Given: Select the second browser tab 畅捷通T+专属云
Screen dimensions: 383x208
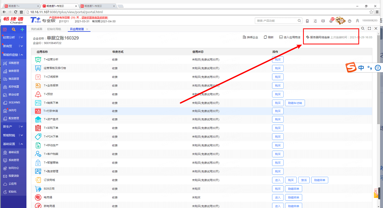Looking at the screenshot, I should coord(60,6).
